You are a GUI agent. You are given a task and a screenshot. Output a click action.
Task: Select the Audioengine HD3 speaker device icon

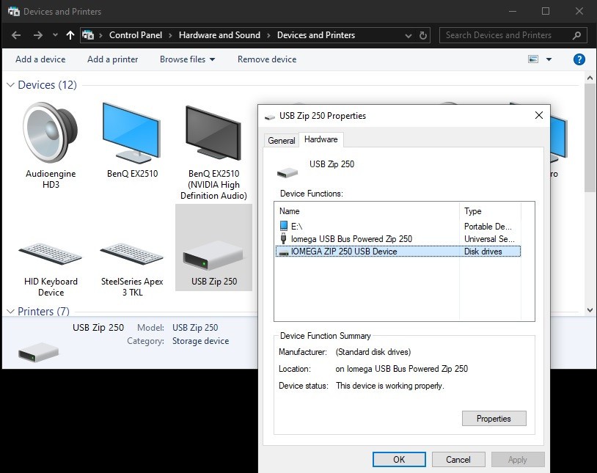click(x=51, y=133)
